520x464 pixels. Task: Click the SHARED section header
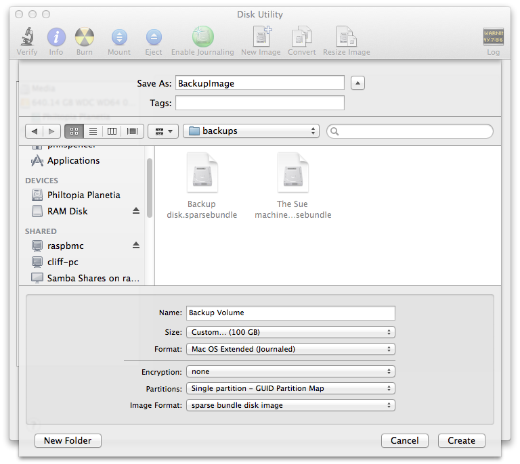point(41,231)
